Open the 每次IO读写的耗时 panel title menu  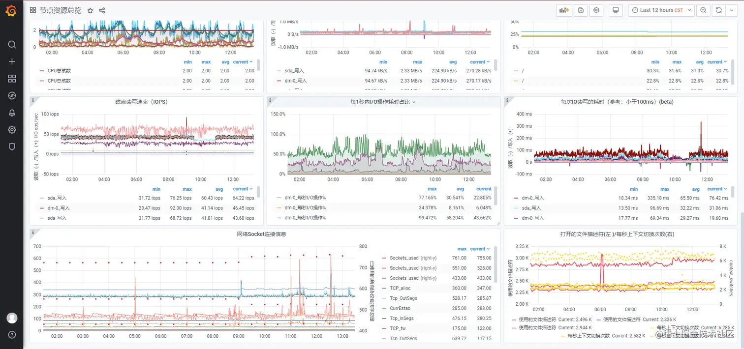pos(617,102)
